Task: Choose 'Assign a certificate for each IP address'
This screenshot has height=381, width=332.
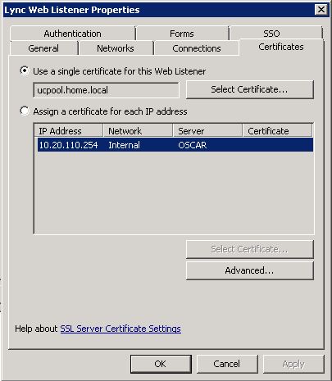Action: tap(25, 111)
